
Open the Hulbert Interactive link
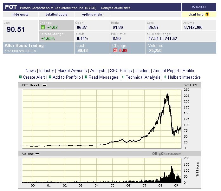[x=184, y=77]
